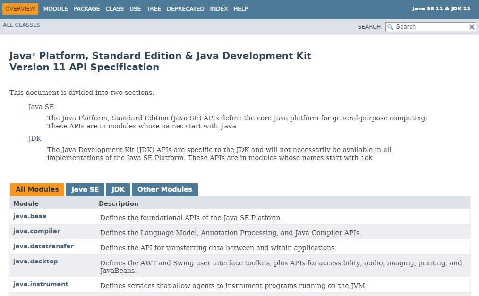This screenshot has height=296, width=479.
Task: Go to the INDEX page
Action: (x=219, y=9)
